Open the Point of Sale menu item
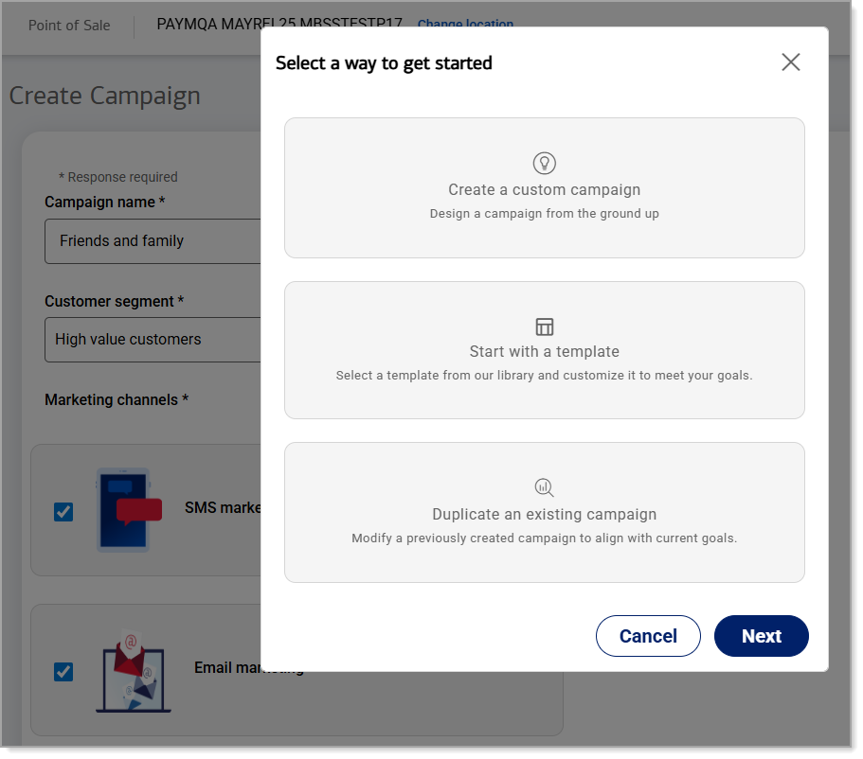 [69, 26]
